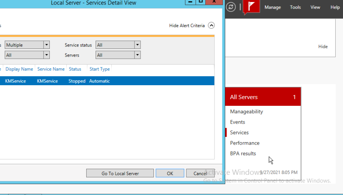Open Services in All Servers tile
The image size is (343, 195).
pos(239,132)
